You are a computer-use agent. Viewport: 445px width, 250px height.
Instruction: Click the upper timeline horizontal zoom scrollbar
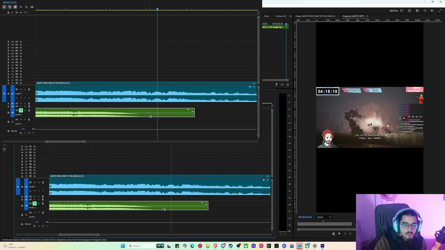coord(65,142)
